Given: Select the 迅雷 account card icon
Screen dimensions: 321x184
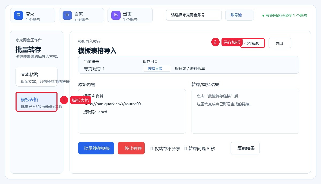Looking at the screenshot, I should pyautogui.click(x=116, y=15).
